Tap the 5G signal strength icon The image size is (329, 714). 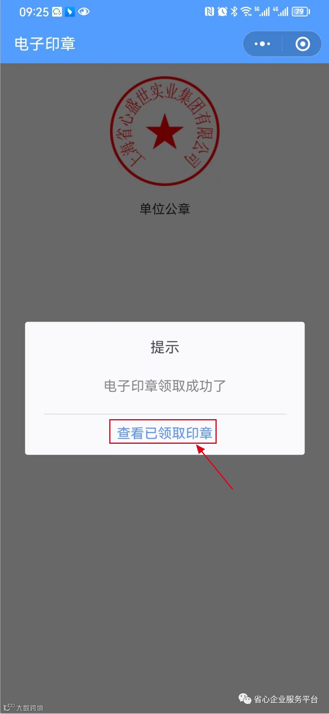[x=262, y=12]
